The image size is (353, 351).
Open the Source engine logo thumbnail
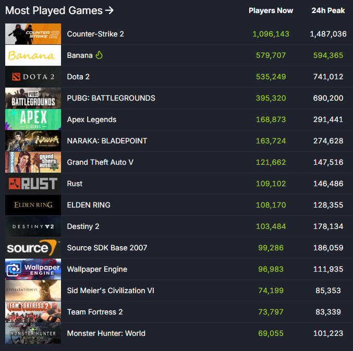point(33,248)
